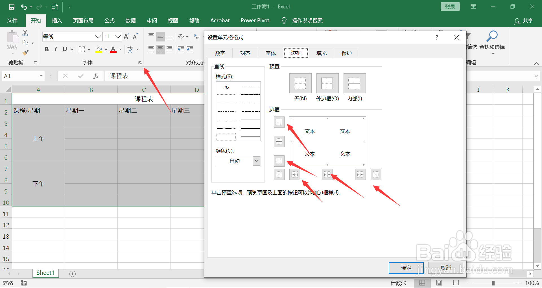Increase font size with the large A icon
The image size is (542, 288).
[126, 36]
